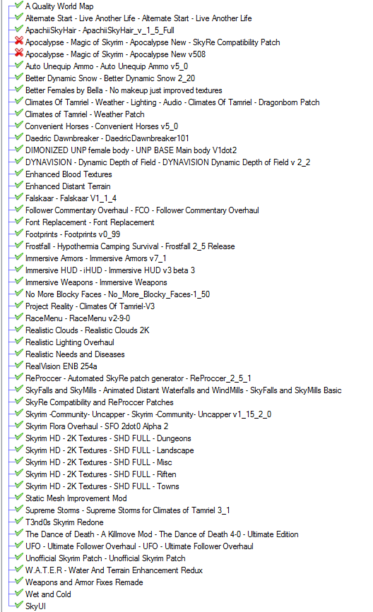Click checkmark icon beside Realistic Lighting Overhaul
Image resolution: width=373 pixels, height=612 pixels.
click(19, 341)
